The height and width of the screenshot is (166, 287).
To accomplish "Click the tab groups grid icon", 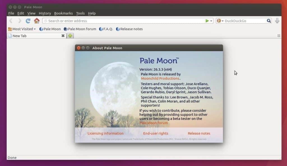I will [279, 36].
